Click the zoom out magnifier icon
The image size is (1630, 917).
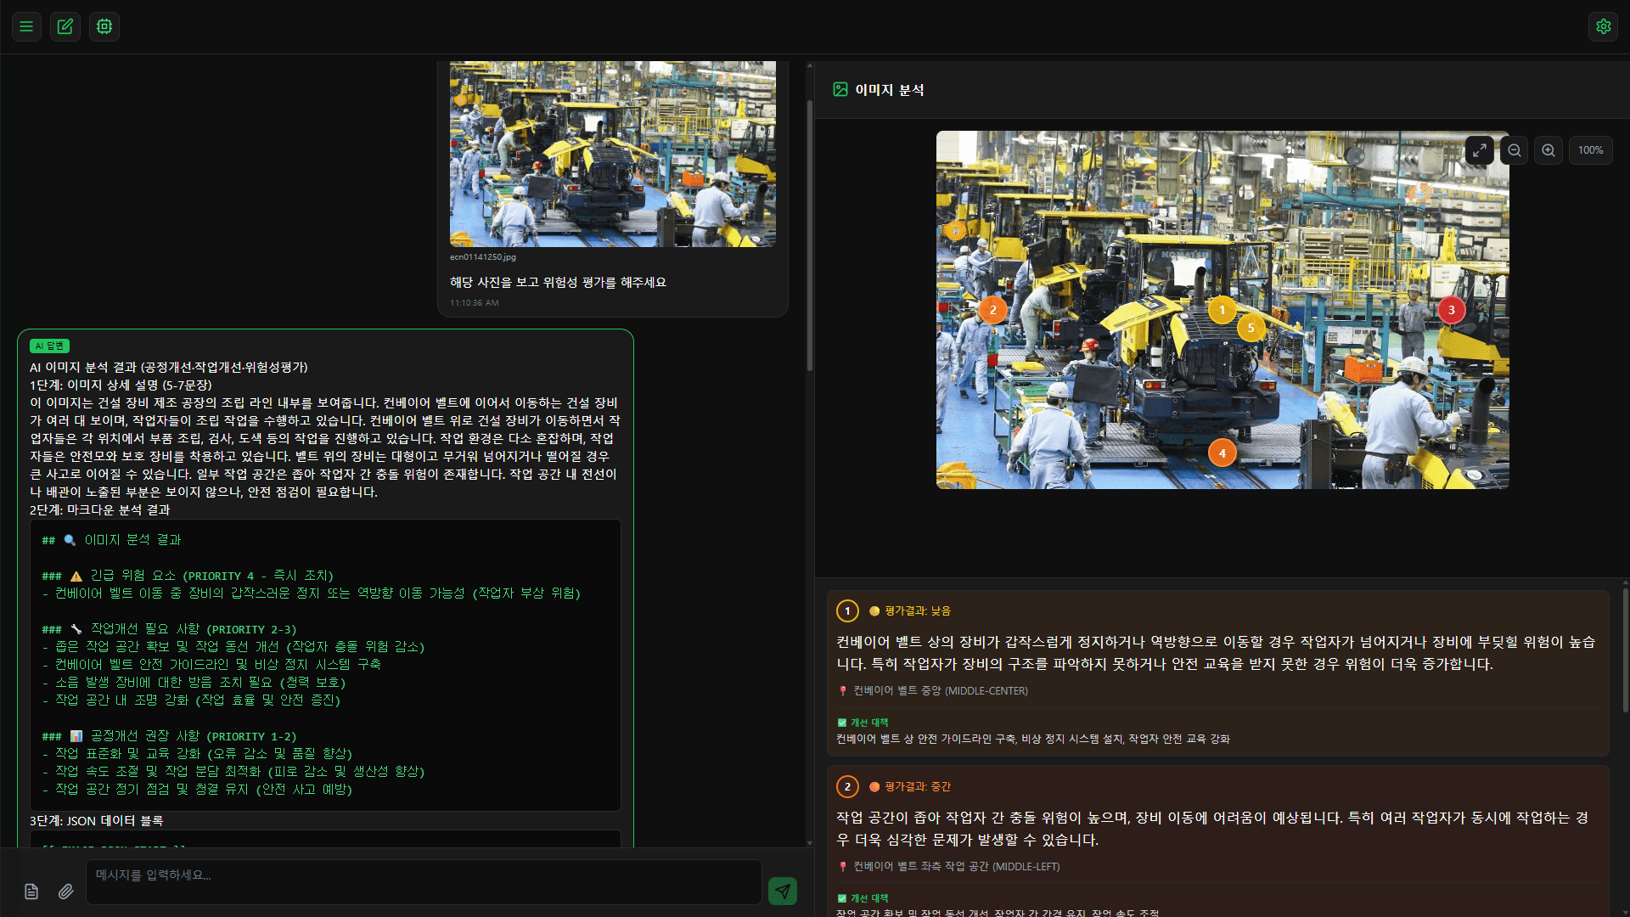point(1514,150)
